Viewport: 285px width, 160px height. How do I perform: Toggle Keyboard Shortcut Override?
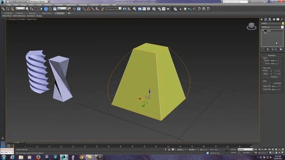click(x=79, y=9)
